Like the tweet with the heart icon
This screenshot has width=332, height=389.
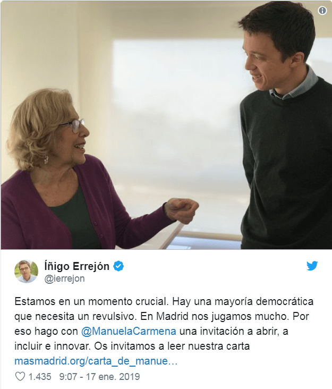coord(20,376)
